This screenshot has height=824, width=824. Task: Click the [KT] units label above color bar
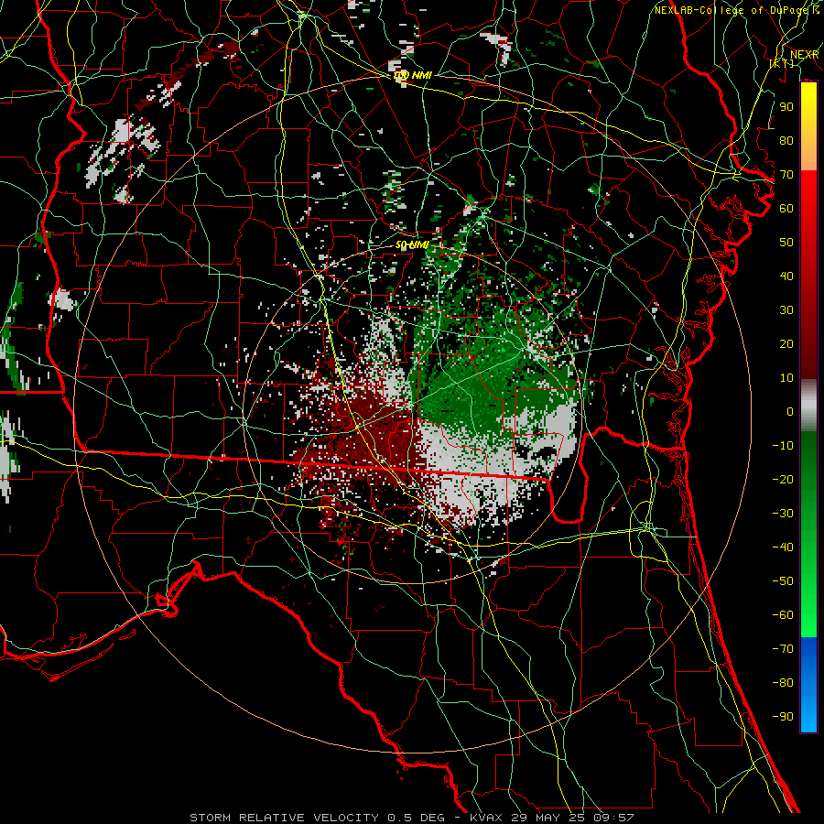click(x=782, y=63)
